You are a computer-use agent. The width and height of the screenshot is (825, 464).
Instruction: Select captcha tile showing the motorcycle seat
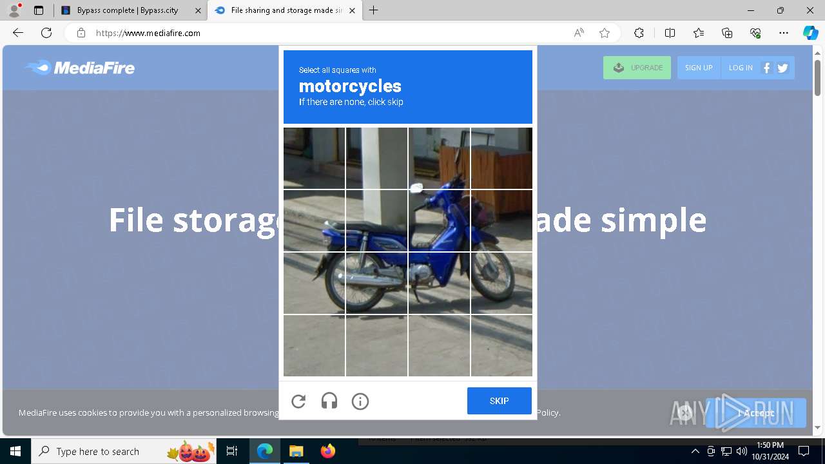(x=376, y=220)
